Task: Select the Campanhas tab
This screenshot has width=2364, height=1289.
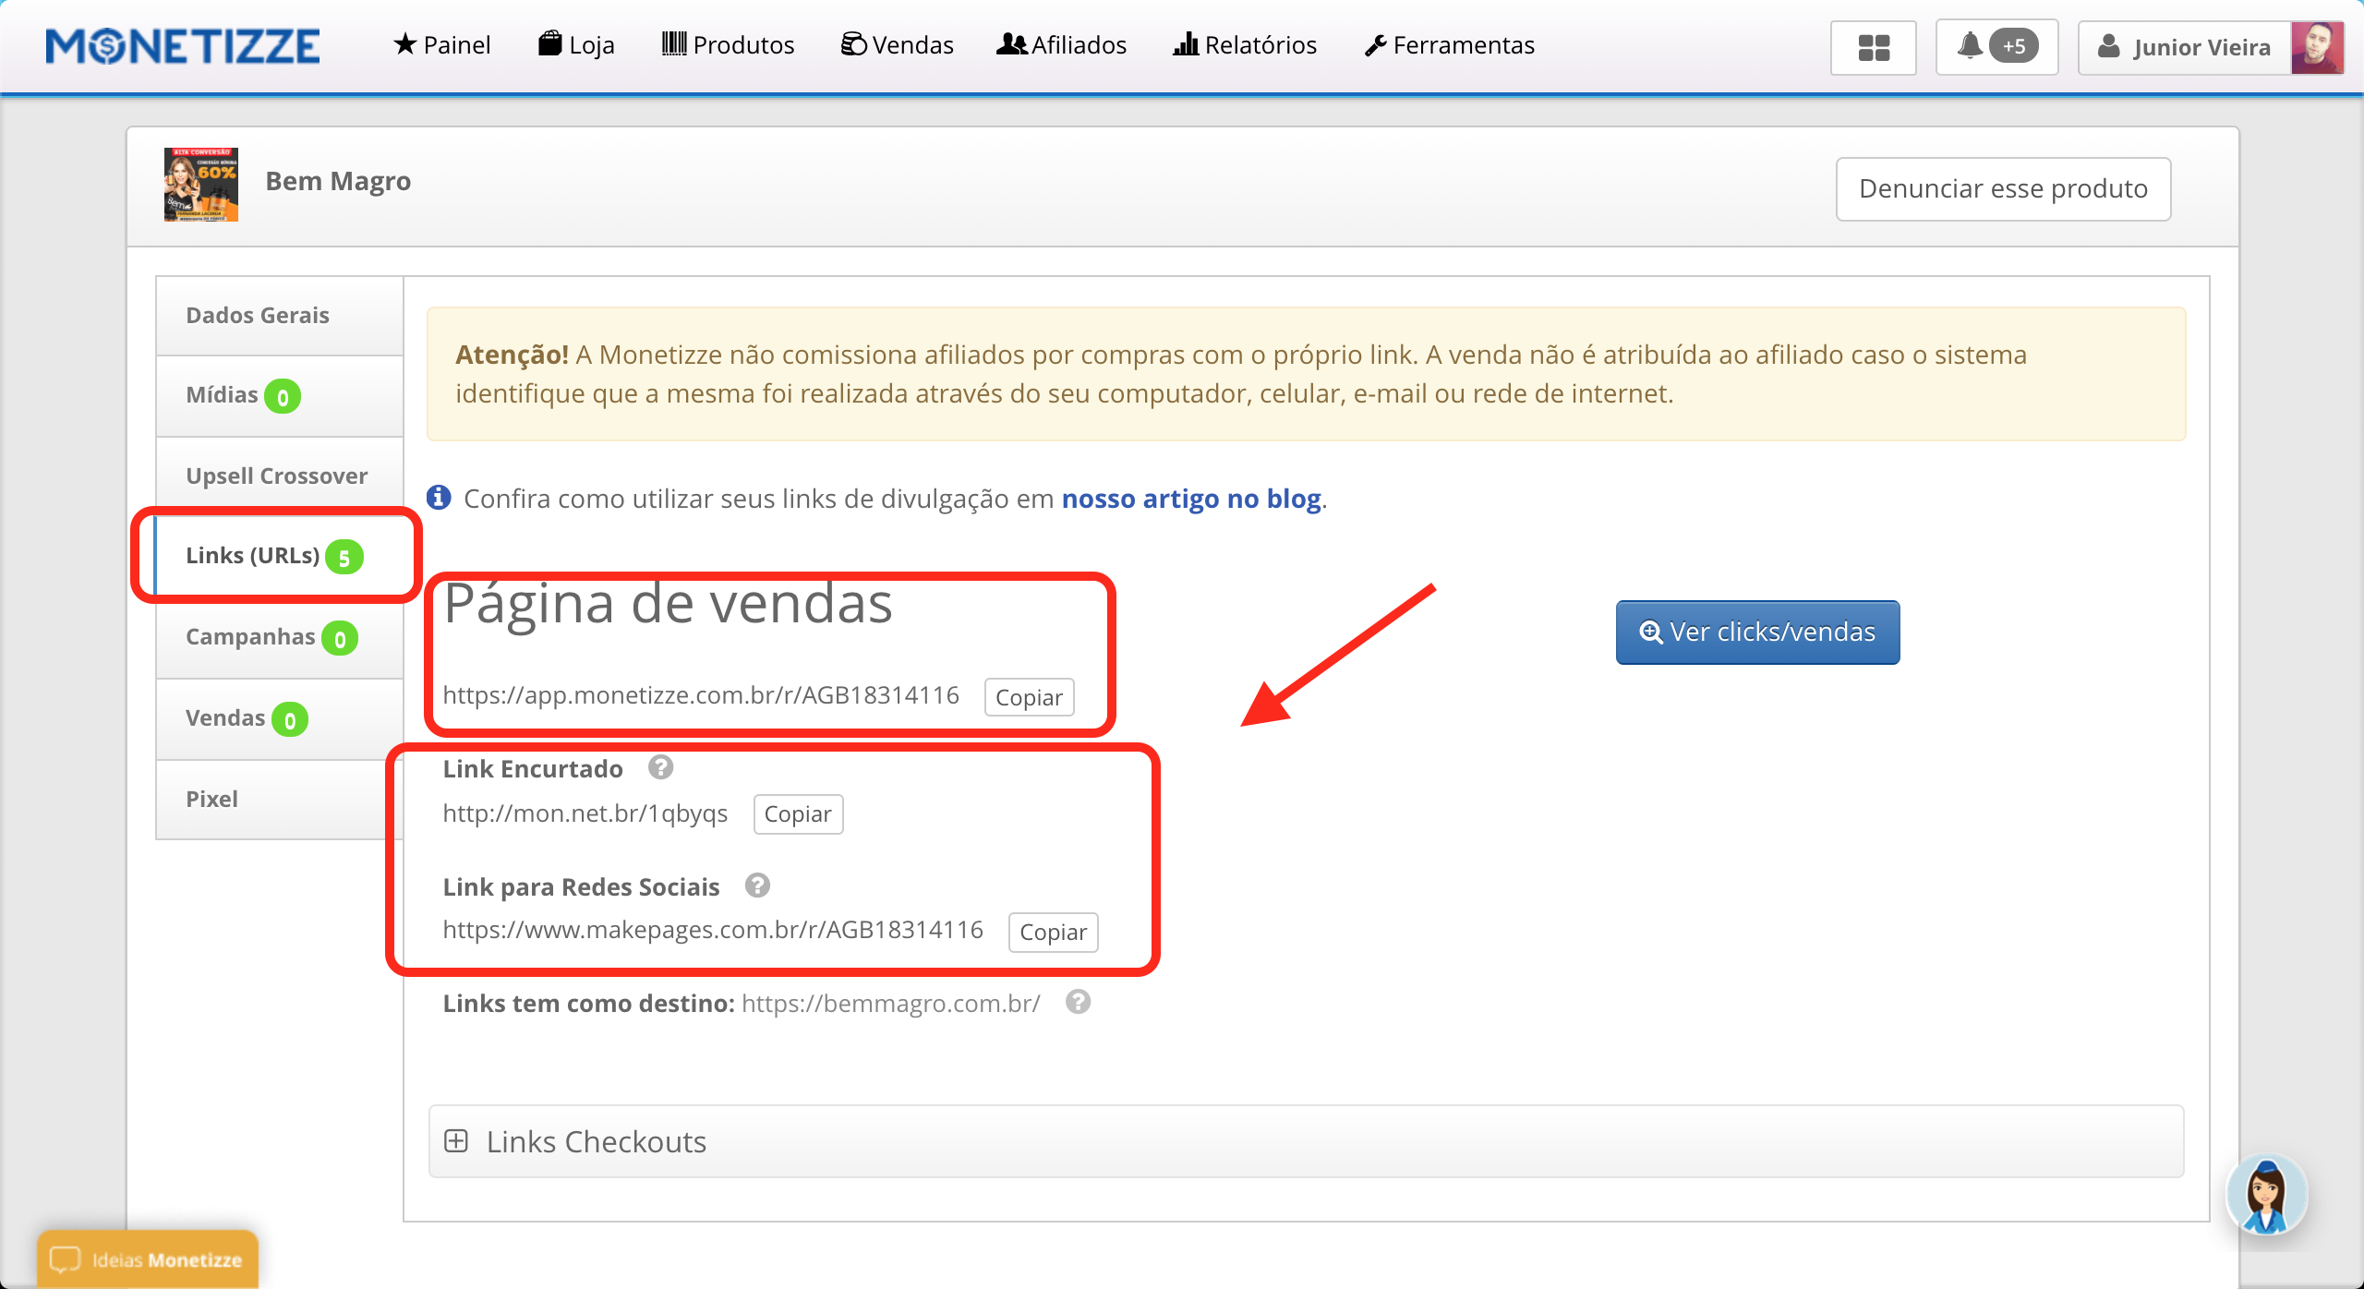Action: point(280,637)
